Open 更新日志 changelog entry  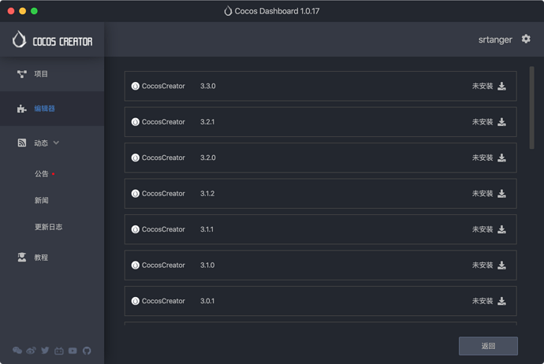tap(48, 227)
